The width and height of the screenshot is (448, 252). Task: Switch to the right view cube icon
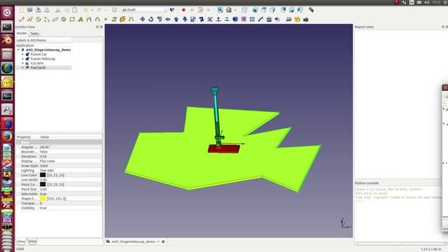pos(272,10)
